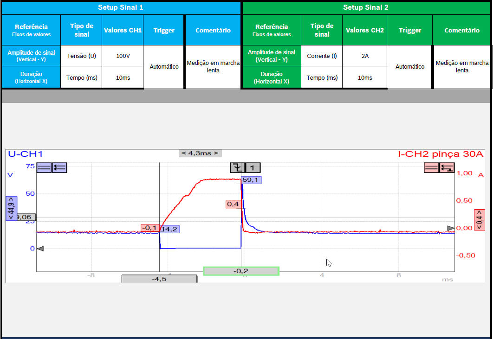Select the green time cursor labeled -0,2
The width and height of the screenshot is (493, 339).
[241, 271]
